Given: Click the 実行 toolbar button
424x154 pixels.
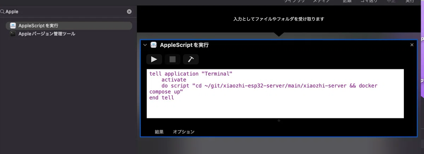Looking at the screenshot, I should pyautogui.click(x=410, y=1).
